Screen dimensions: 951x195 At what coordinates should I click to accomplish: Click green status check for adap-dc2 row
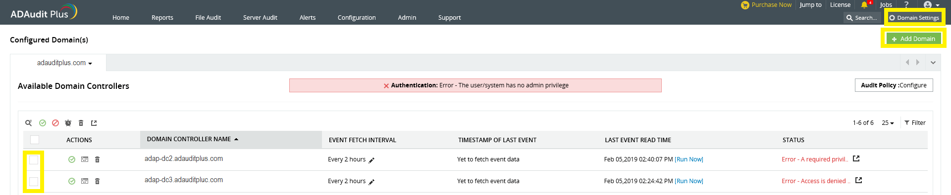[72, 159]
